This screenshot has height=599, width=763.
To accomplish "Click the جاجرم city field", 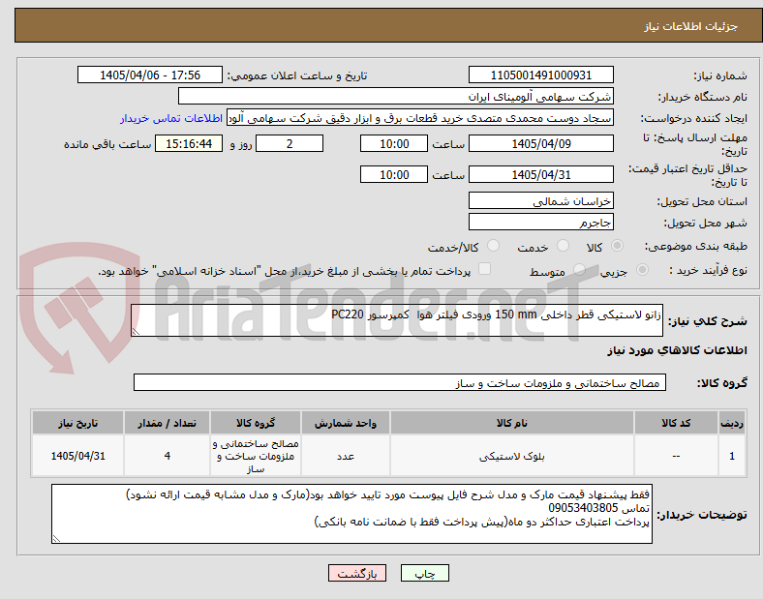I will (541, 223).
